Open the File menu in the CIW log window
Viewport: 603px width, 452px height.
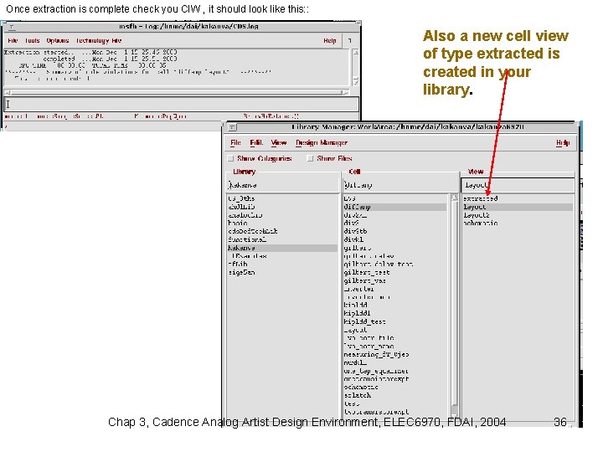[13, 40]
